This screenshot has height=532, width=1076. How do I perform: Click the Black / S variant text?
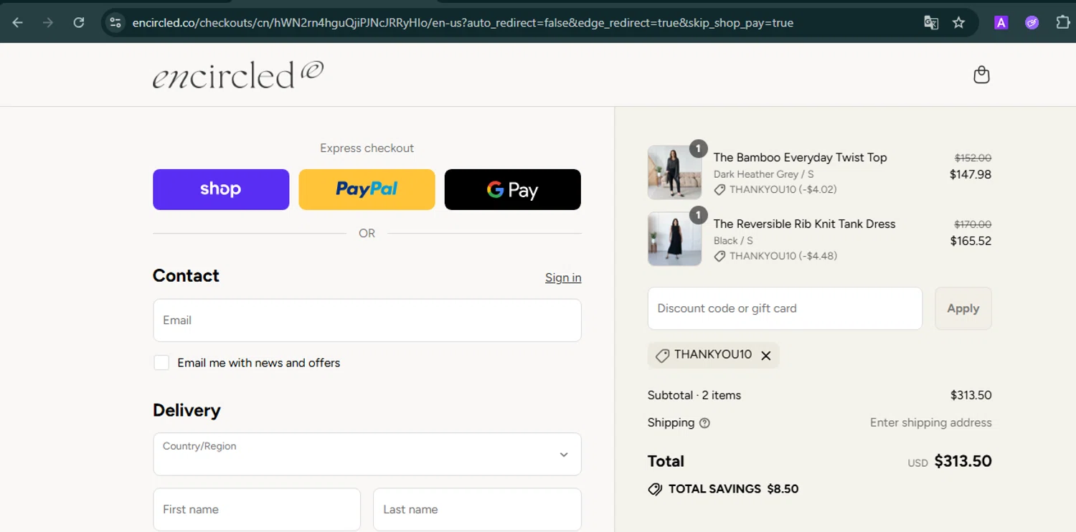pyautogui.click(x=733, y=241)
